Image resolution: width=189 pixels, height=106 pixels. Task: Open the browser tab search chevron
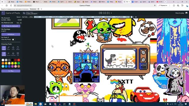[x=5, y=2]
